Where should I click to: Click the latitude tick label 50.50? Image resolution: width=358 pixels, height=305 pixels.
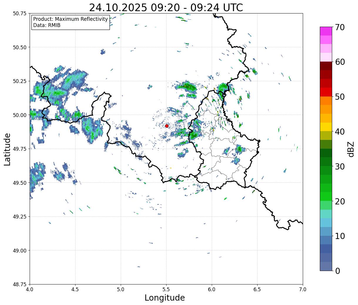[20, 47]
